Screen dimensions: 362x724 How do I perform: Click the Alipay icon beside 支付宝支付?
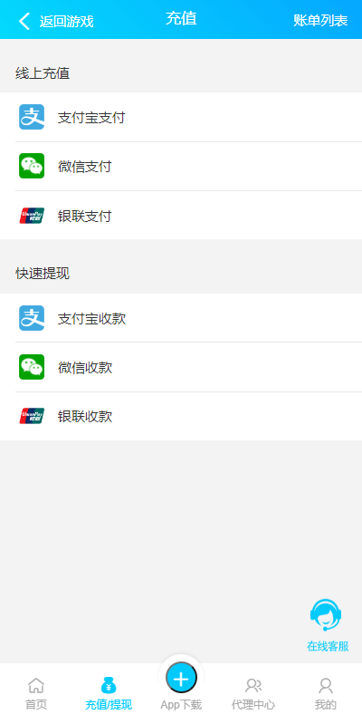[32, 117]
